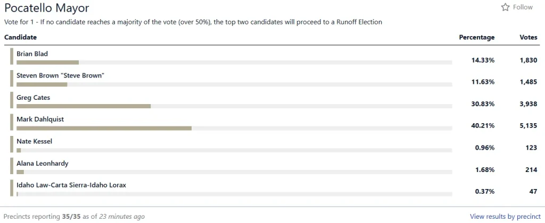Click the Percentage column header
Image resolution: width=545 pixels, height=223 pixels.
tap(476, 37)
